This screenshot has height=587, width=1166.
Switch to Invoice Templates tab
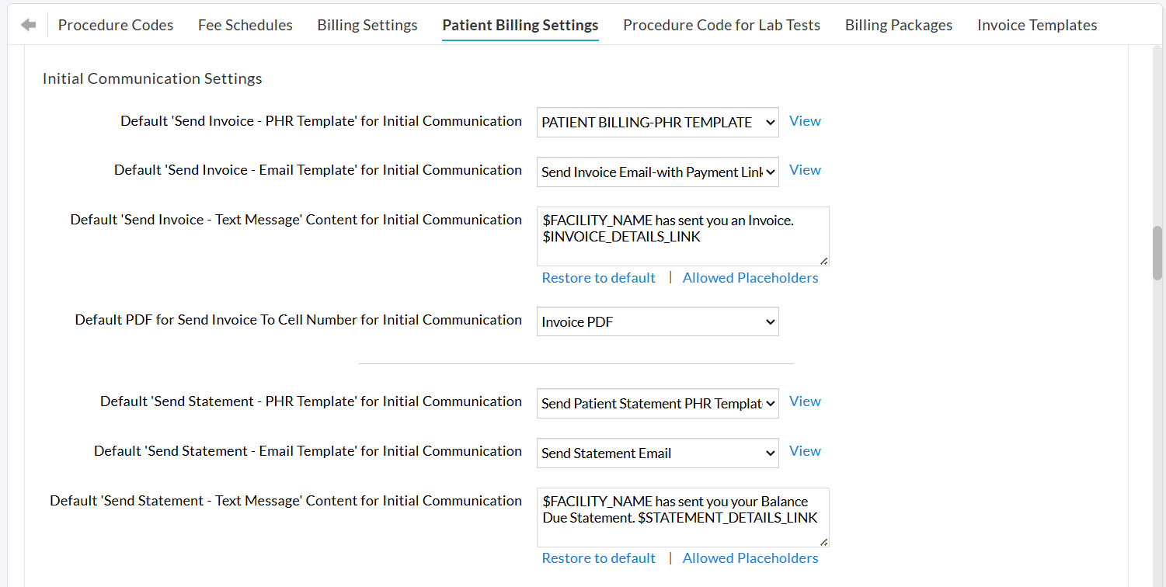(x=1037, y=25)
